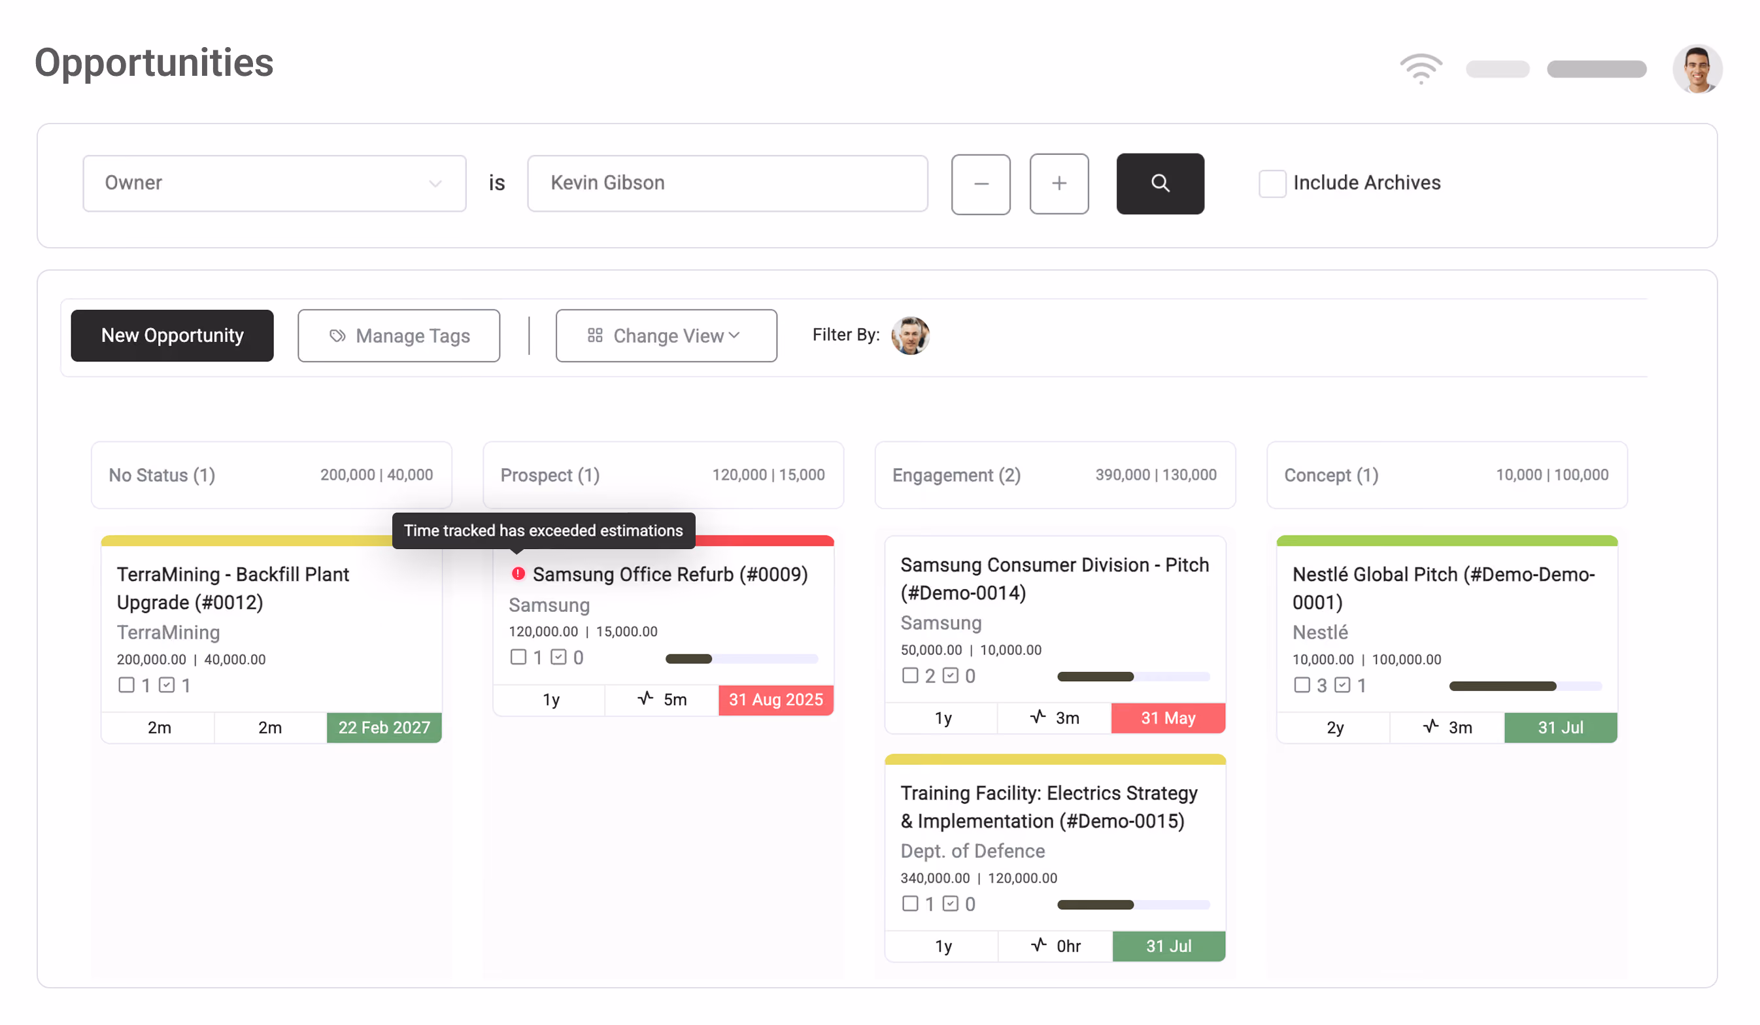Image resolution: width=1760 pixels, height=1025 pixels.
Task: Click the 31 Aug 2025 overdue date badge
Action: coord(776,699)
